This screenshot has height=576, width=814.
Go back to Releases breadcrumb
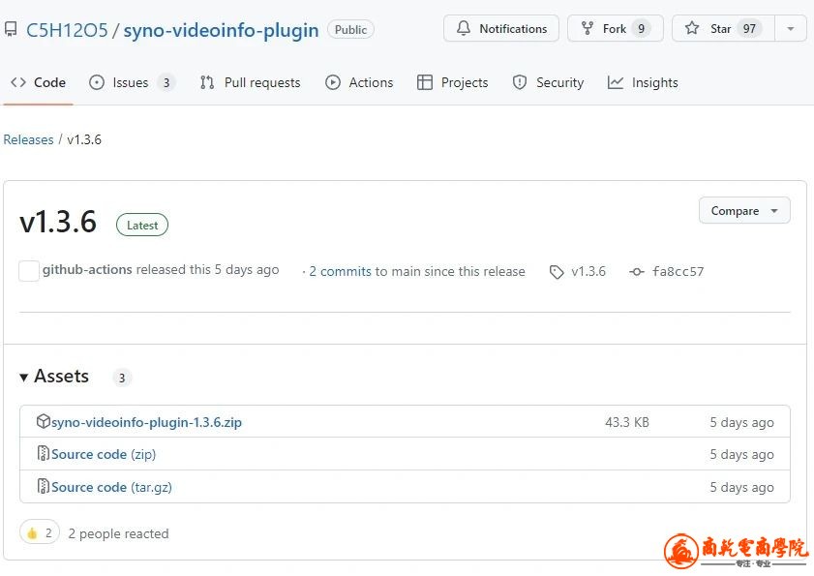(28, 139)
